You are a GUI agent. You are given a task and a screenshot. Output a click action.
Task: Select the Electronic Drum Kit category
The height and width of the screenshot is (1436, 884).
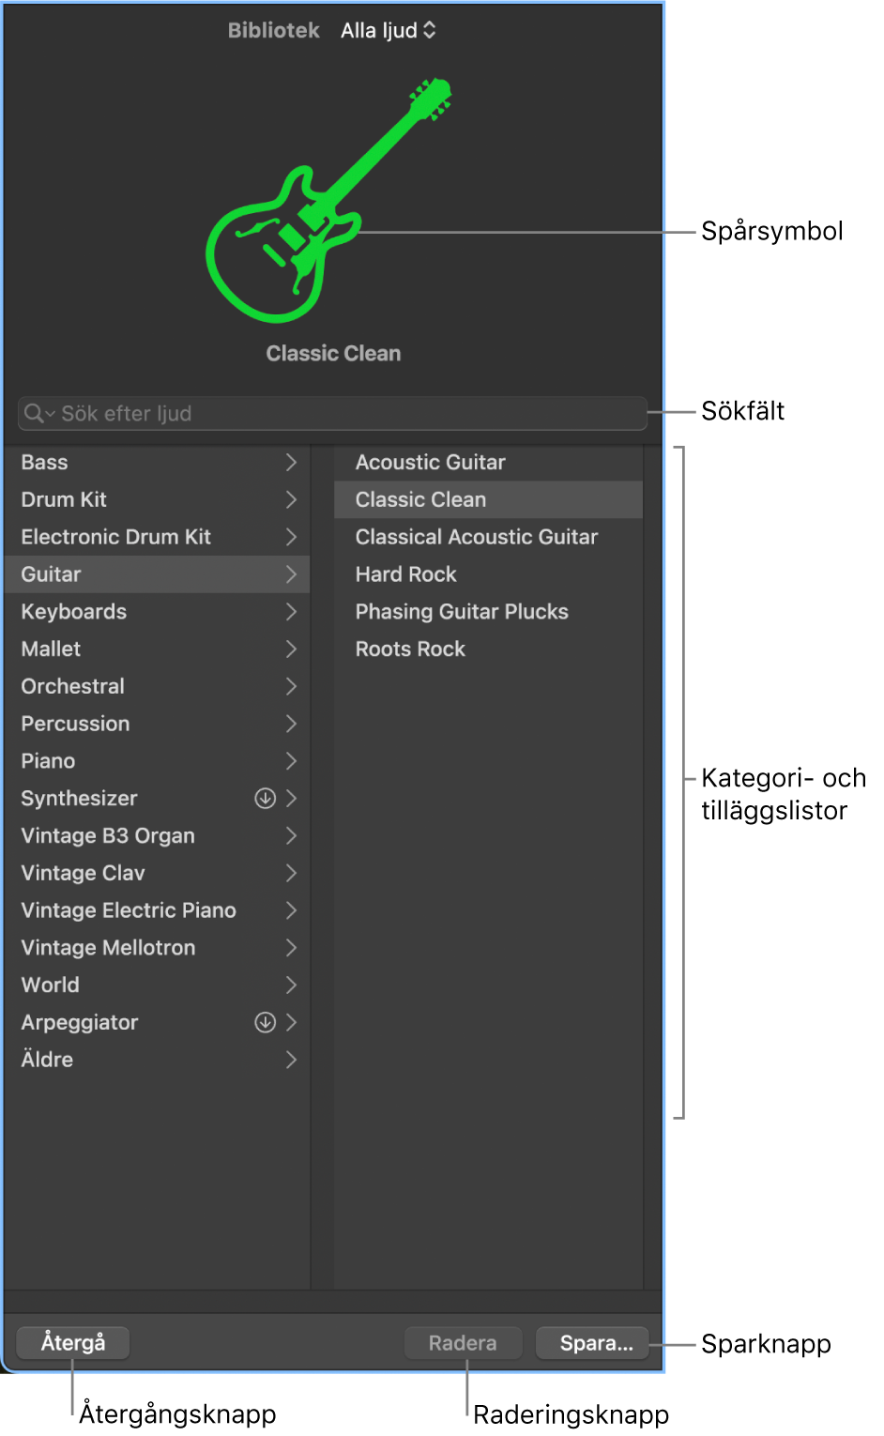pos(157,538)
